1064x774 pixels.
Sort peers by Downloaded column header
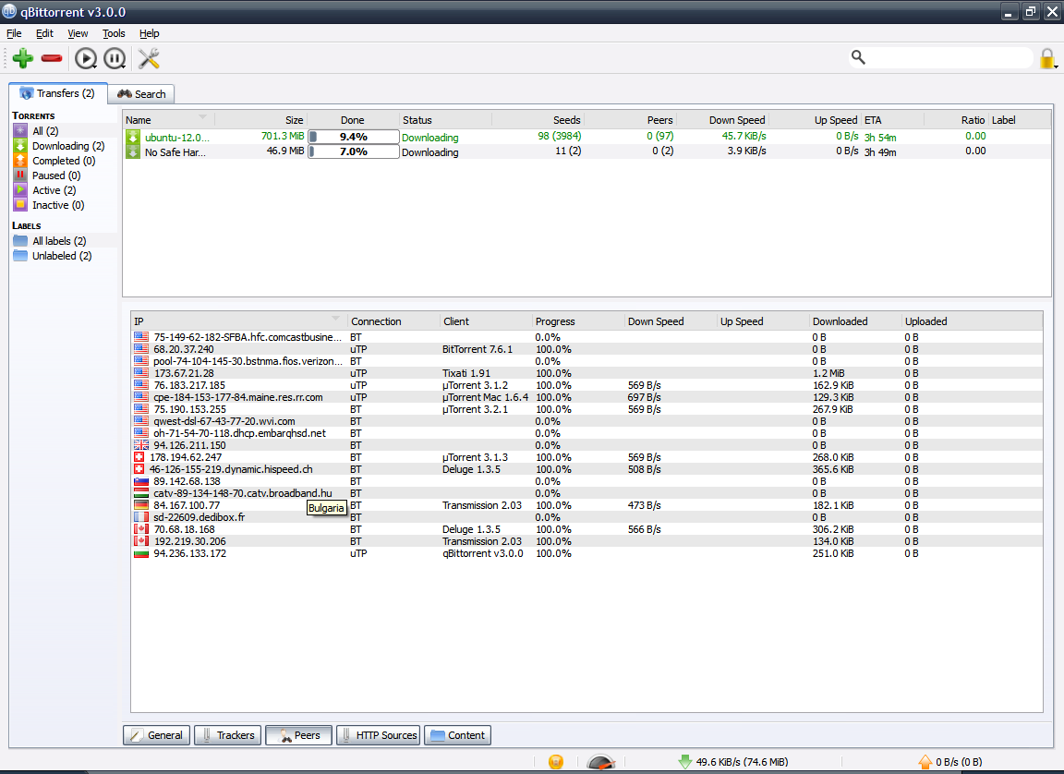click(855, 321)
